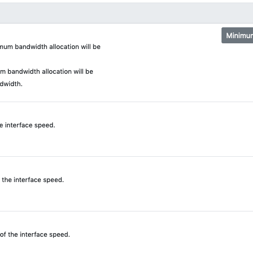Click the description 'e interface speed.'
This screenshot has height=262, width=253.
(x=27, y=125)
